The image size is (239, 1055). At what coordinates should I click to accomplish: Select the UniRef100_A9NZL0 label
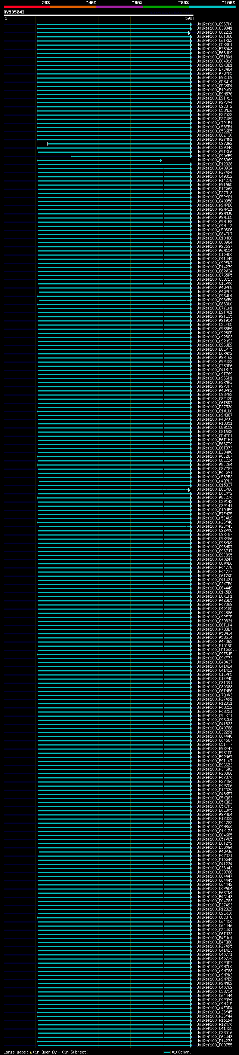(214, 967)
